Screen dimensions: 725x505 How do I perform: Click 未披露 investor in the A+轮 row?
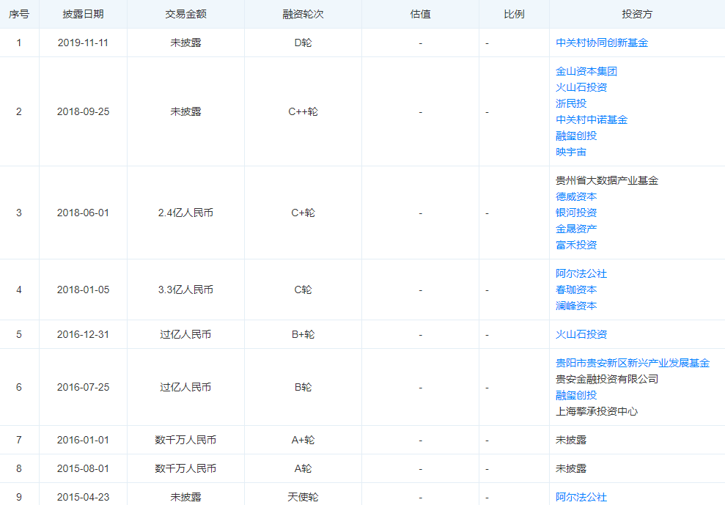click(x=571, y=440)
